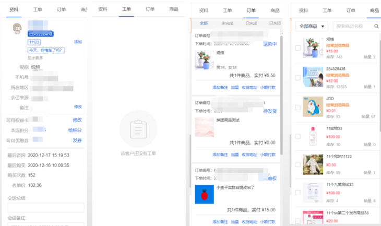Open 收货地址 on the ¥5.50 order

[249, 88]
